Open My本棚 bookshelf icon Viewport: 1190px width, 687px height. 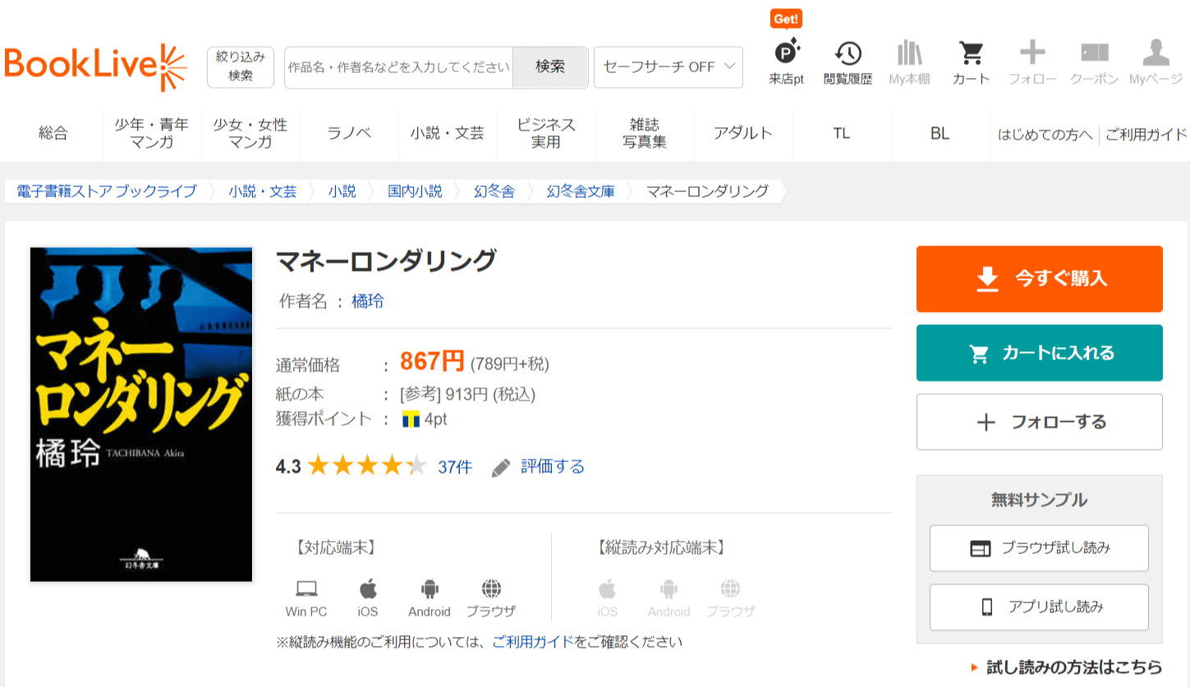click(x=909, y=55)
